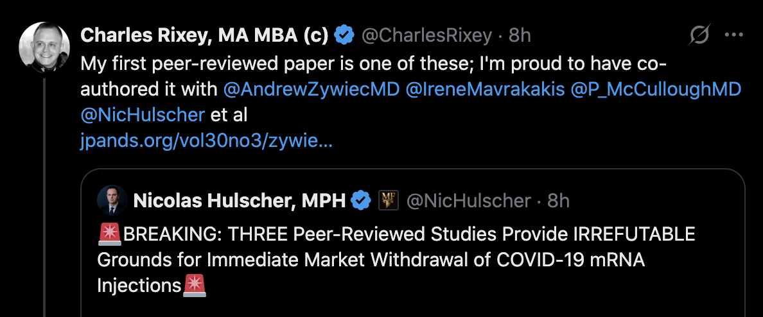The height and width of the screenshot is (317, 763).
Task: Click the Grok explain icon on Charles's post
Action: click(x=699, y=36)
